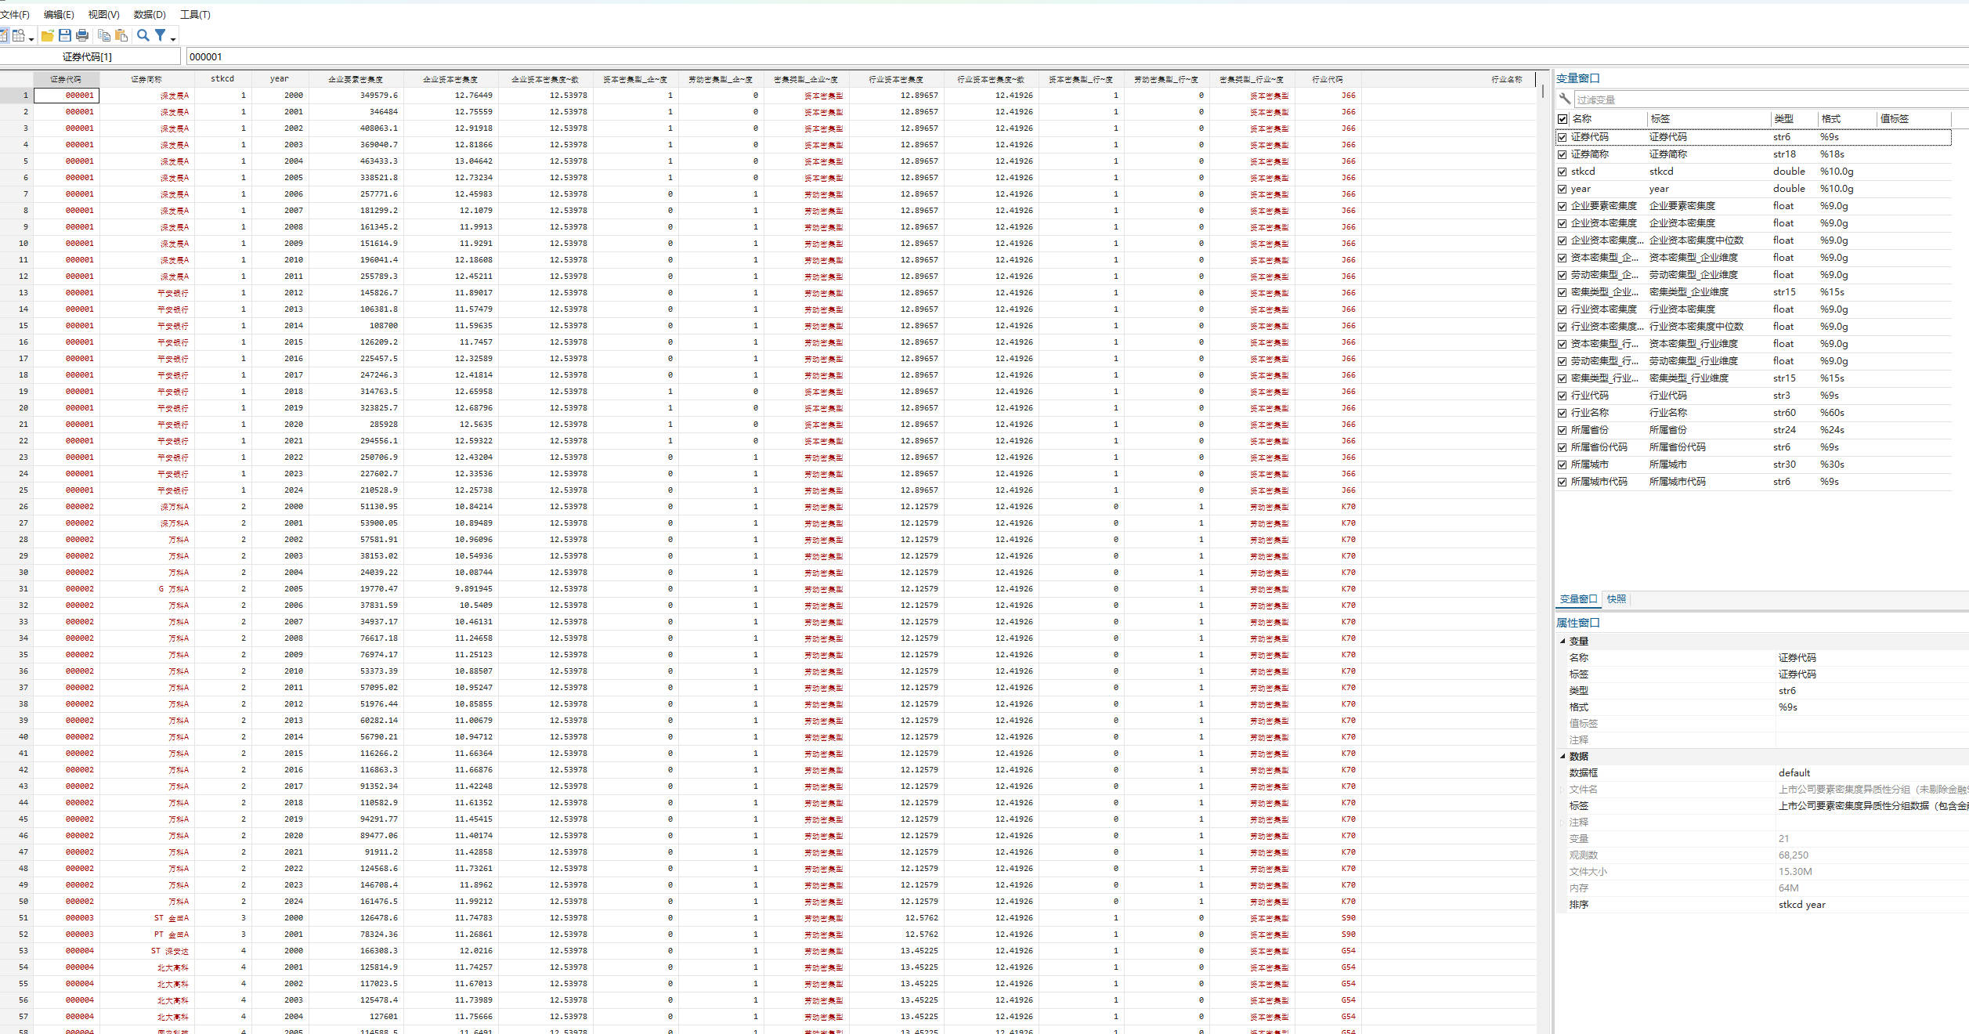Open the 数据(D) menu
Viewport: 1969px width, 1034px height.
point(150,14)
